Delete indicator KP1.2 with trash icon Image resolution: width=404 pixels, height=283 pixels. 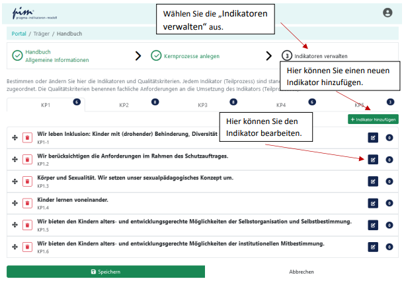[27, 160]
